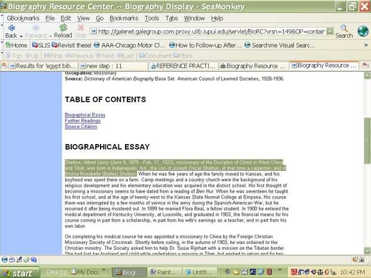Click the offline/online status bar icon
The image size is (371, 278).
pos(355,259)
